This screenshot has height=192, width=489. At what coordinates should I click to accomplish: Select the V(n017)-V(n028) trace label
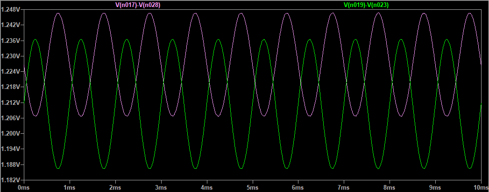click(138, 5)
